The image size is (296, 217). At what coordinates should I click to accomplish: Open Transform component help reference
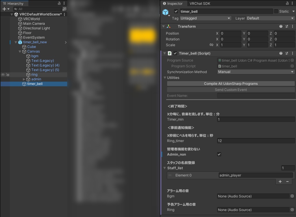281,26
